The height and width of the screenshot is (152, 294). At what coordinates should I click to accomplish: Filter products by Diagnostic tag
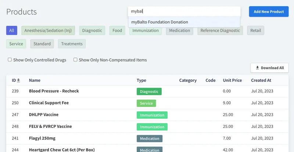(92, 30)
